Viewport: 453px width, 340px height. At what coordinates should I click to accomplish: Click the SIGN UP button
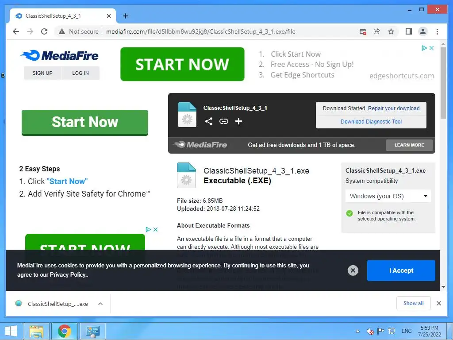click(x=42, y=73)
